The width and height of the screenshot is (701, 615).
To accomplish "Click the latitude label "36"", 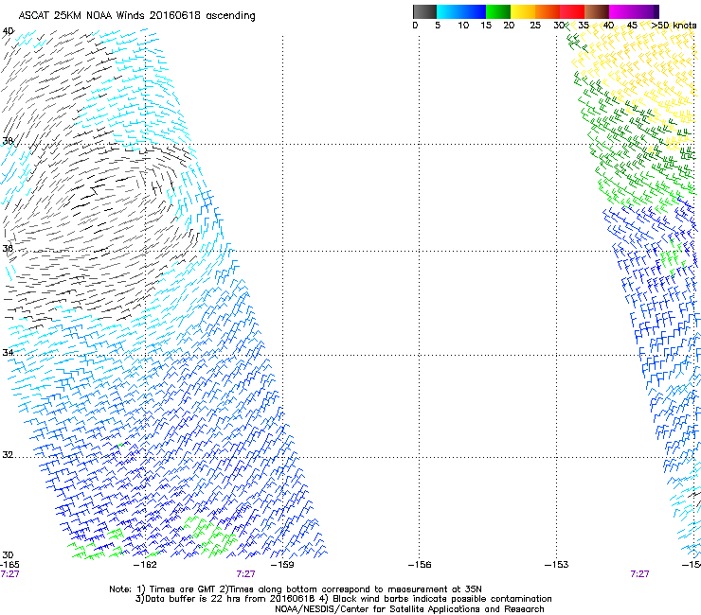I will pyautogui.click(x=8, y=249).
